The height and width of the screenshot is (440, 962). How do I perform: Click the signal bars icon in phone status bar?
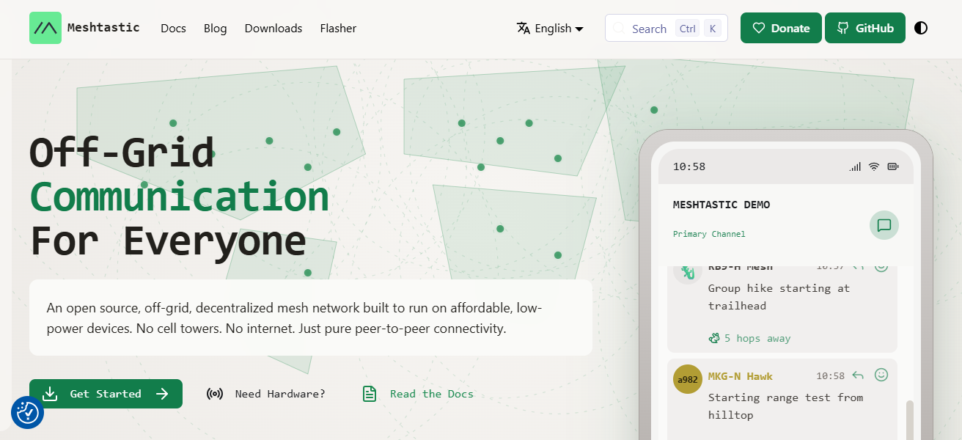pyautogui.click(x=855, y=166)
